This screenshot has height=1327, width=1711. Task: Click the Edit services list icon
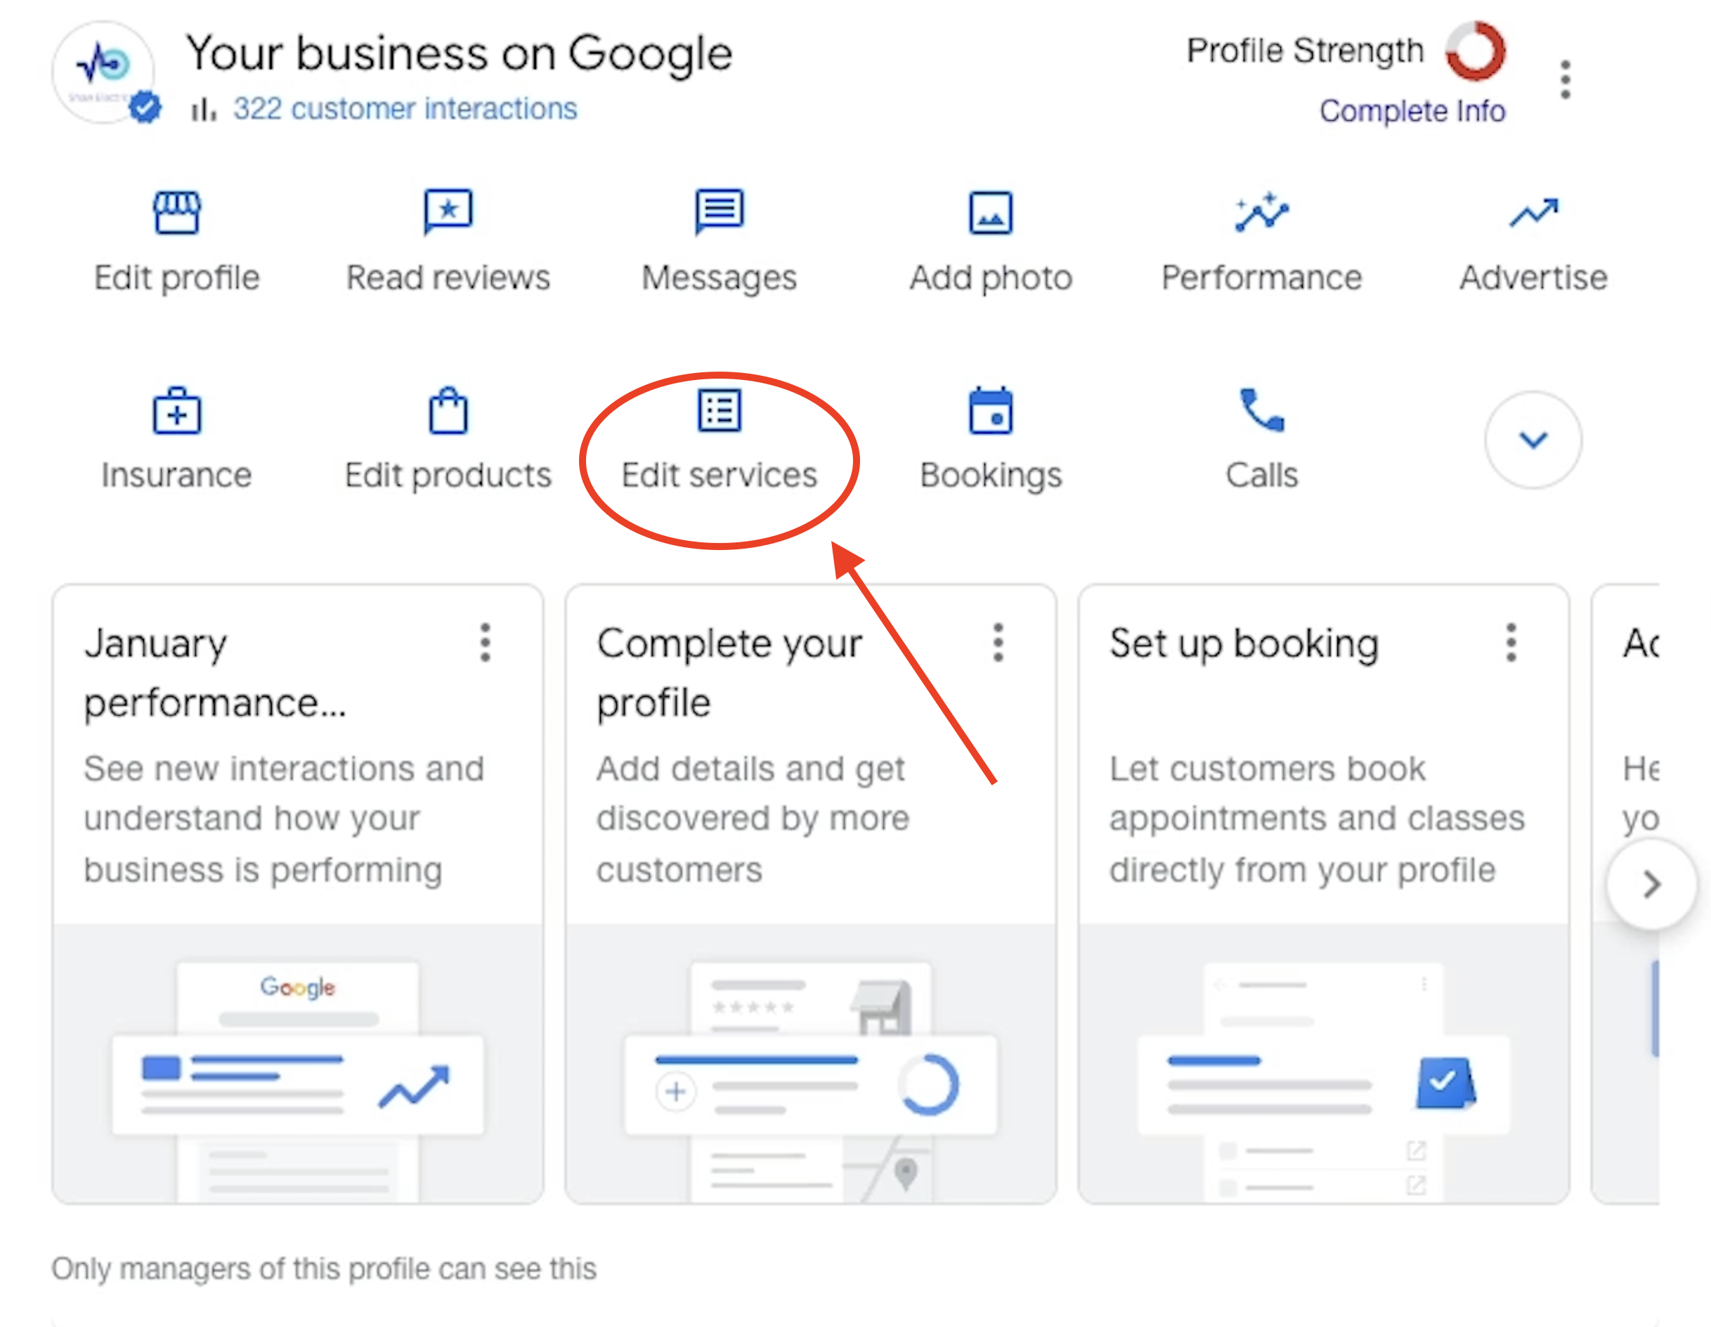coord(720,410)
